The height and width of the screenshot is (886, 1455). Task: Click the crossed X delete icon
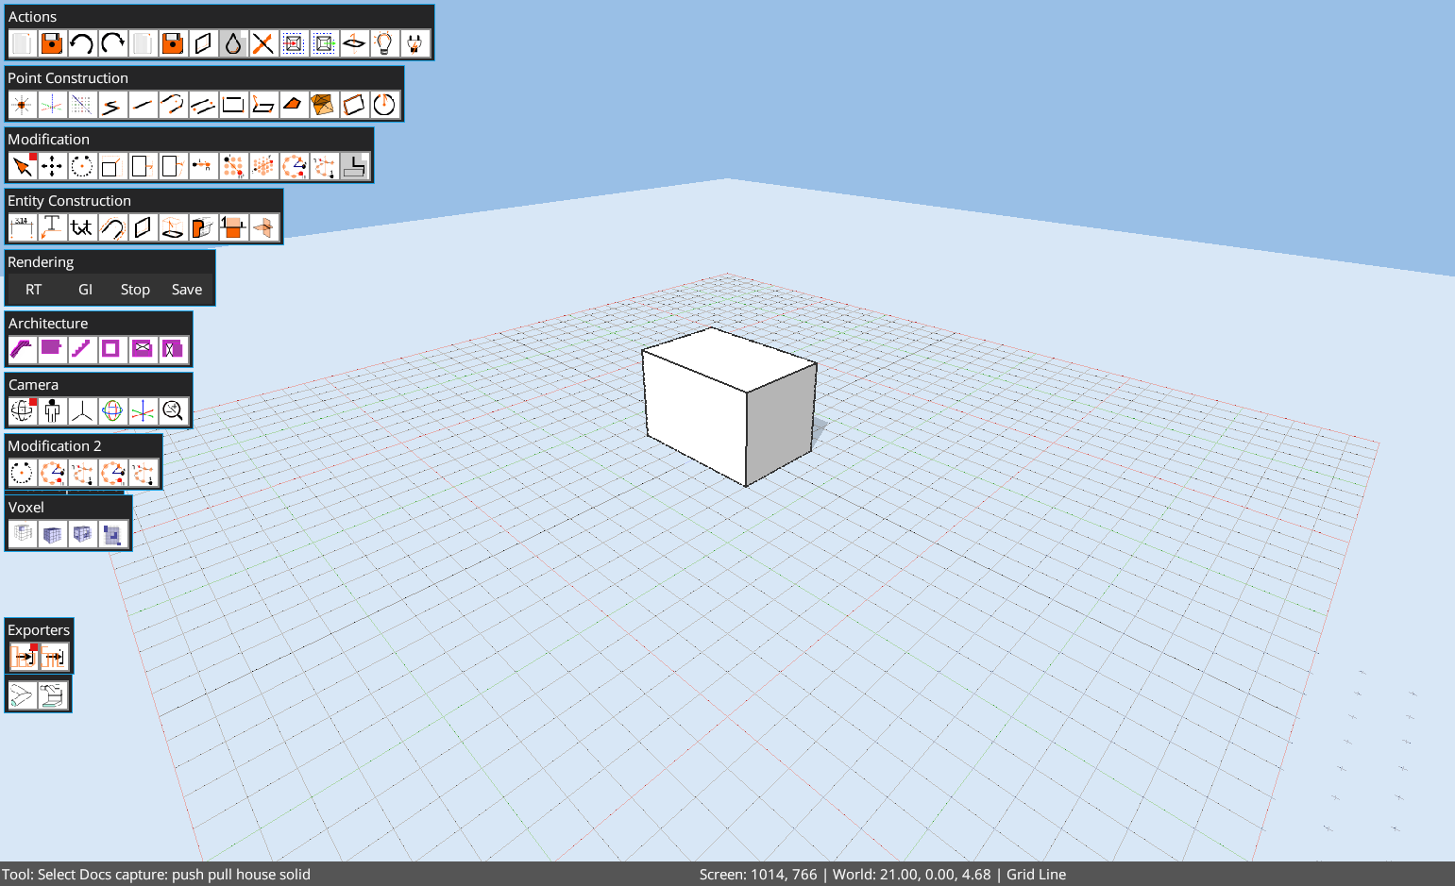pos(263,43)
